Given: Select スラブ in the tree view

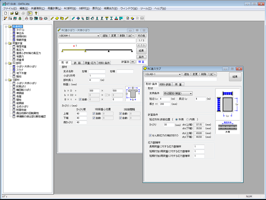Looking at the screenshot, I should 19,70.
